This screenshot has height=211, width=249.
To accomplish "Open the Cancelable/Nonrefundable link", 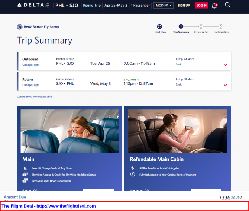I will (x=35, y=97).
